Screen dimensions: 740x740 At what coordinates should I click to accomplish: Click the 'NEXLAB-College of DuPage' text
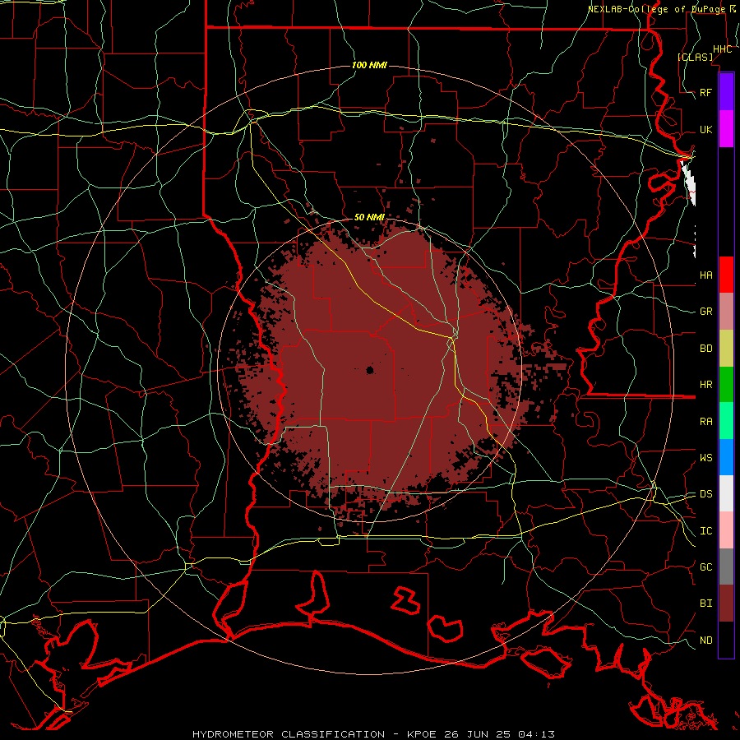point(658,9)
